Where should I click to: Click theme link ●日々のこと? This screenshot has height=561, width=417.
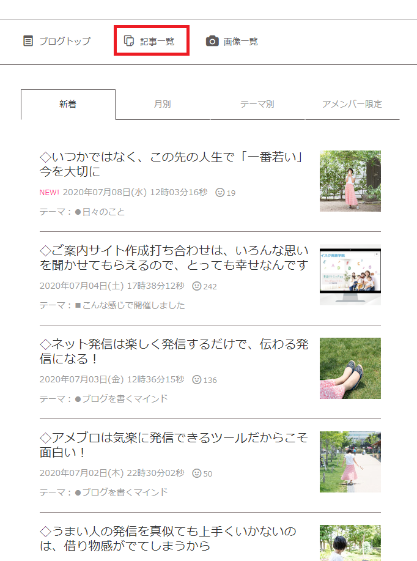point(100,212)
